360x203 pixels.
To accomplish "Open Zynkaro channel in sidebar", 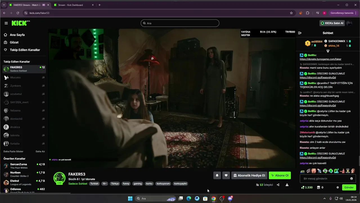I will pos(24,86).
